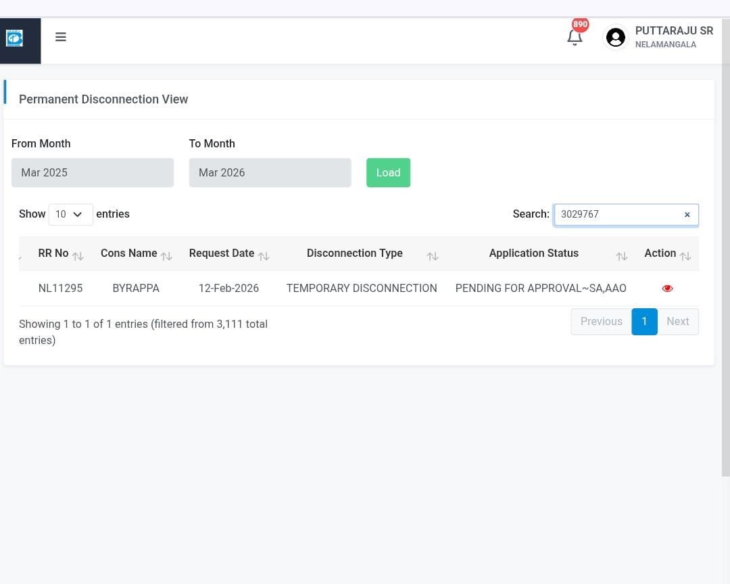Image resolution: width=730 pixels, height=584 pixels.
Task: Expand the show entries dropdown
Action: click(70, 214)
